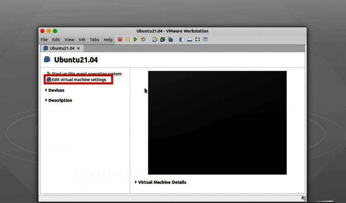Click the Restart guest toolbar icon
346x203 pixels.
tap(143, 40)
